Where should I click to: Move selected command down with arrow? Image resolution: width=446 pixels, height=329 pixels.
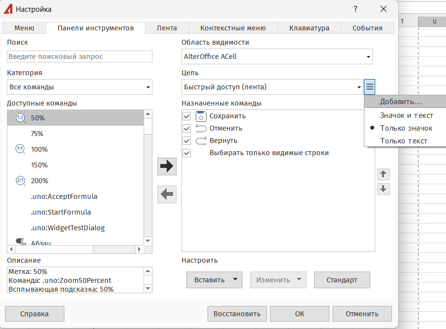(x=384, y=189)
